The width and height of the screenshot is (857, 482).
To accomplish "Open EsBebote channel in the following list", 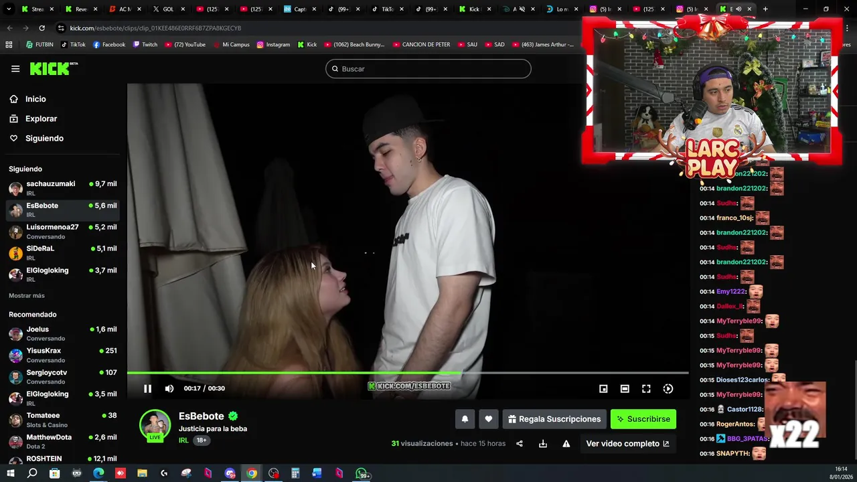I will [63, 210].
